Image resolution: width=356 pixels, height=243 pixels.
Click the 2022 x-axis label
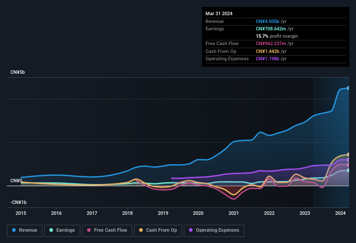click(x=269, y=213)
